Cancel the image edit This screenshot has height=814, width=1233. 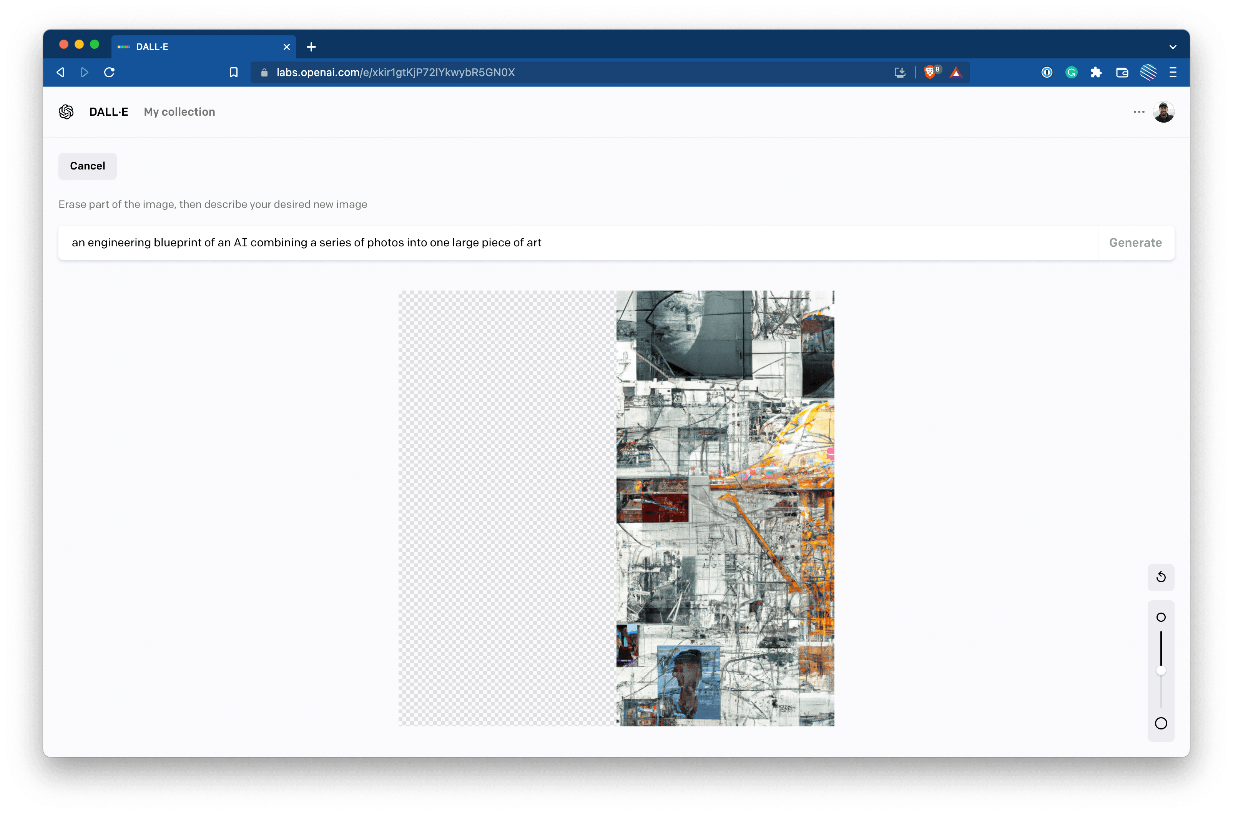pos(87,166)
